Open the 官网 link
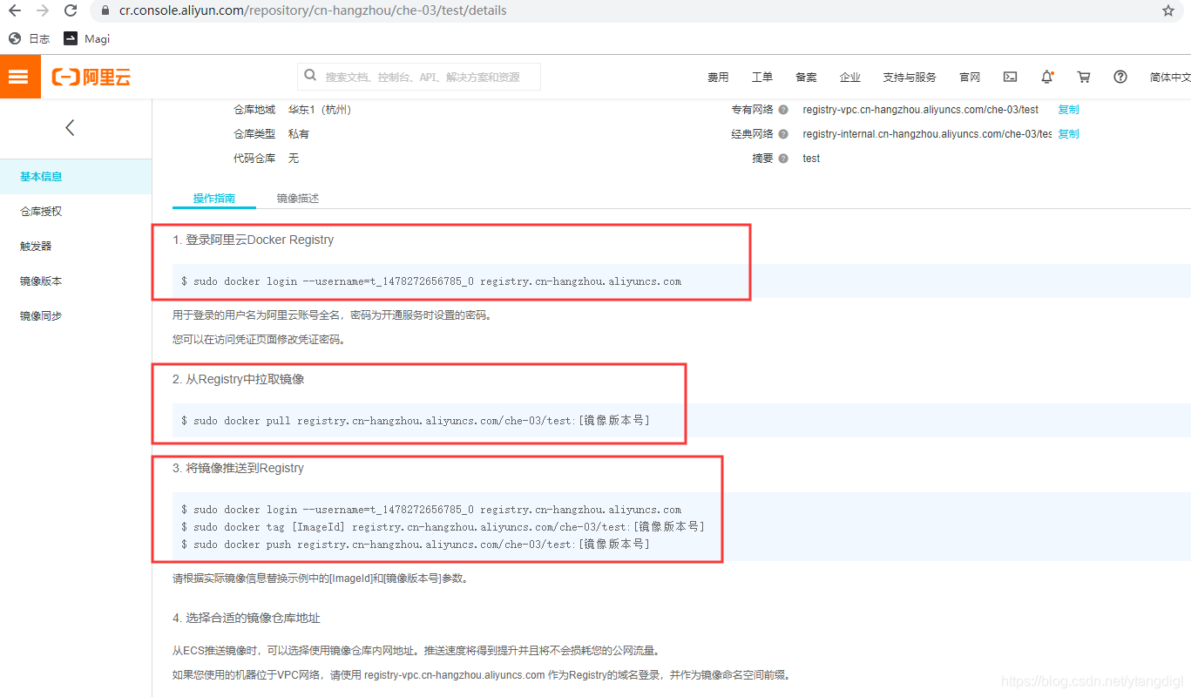1191x697 pixels. pos(970,78)
